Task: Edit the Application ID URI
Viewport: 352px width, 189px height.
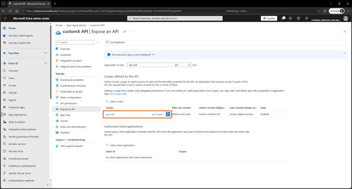Action: (x=194, y=65)
